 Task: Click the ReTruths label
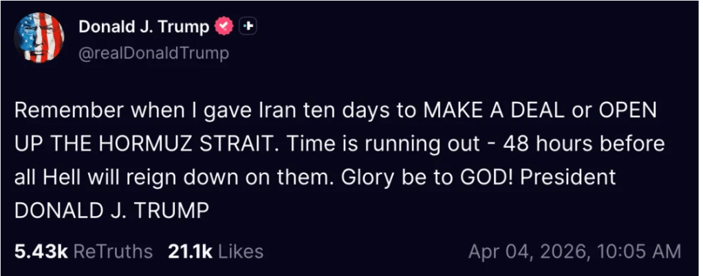113,252
